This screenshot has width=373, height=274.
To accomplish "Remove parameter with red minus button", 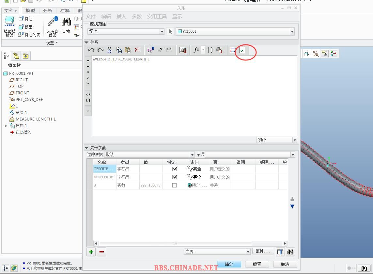I will point(101,252).
